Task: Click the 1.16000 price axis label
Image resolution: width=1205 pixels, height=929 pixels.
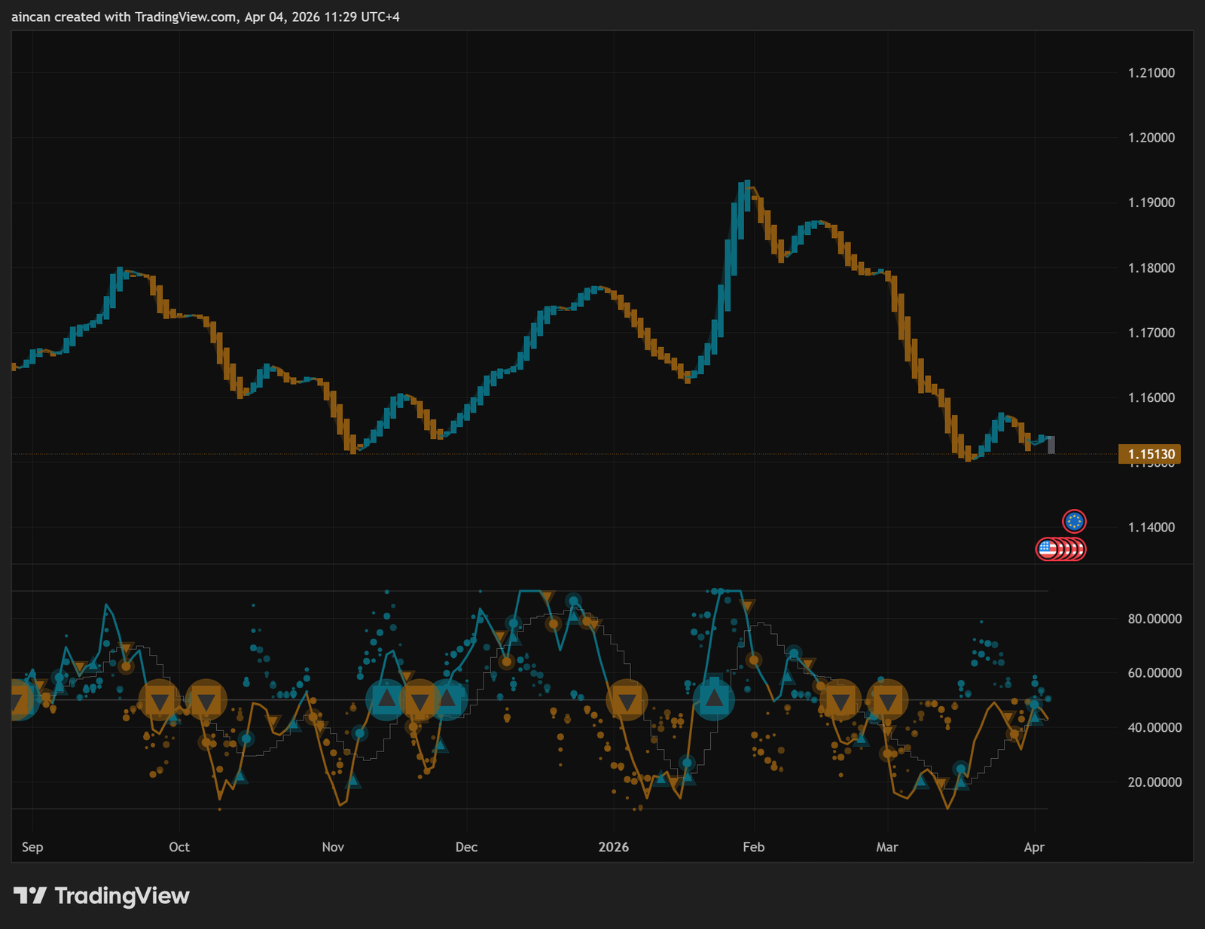Action: (1151, 397)
